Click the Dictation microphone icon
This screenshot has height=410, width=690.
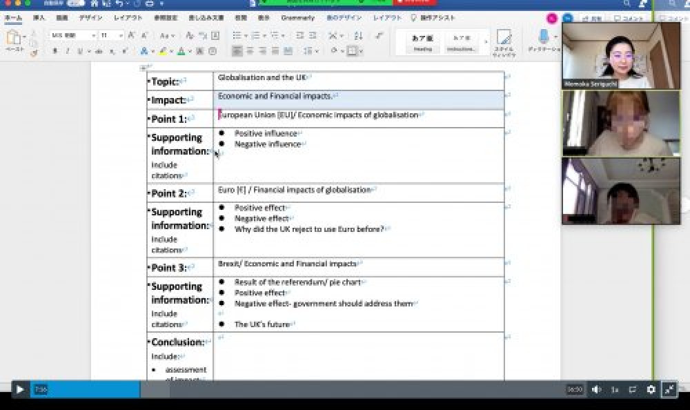pos(543,37)
